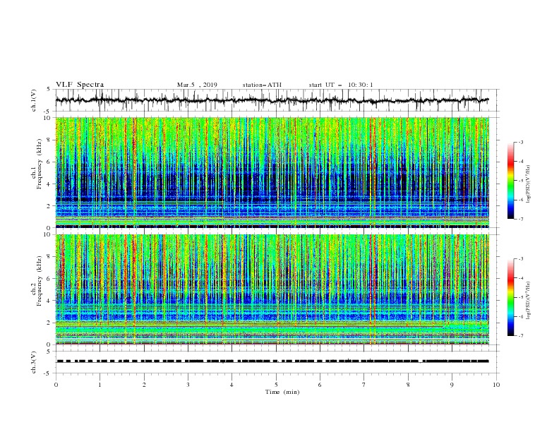Click the "0" tick on the time axis
The width and height of the screenshot is (559, 432).
pos(56,385)
